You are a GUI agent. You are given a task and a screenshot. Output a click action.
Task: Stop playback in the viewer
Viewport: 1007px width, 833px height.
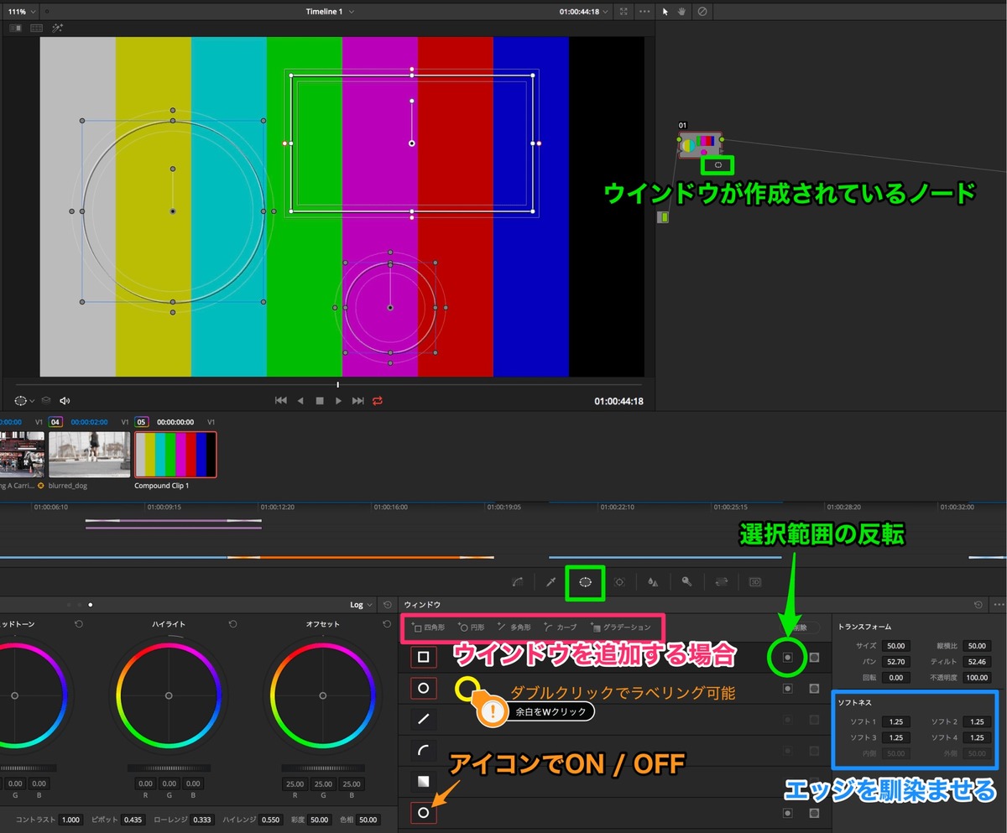pos(320,401)
